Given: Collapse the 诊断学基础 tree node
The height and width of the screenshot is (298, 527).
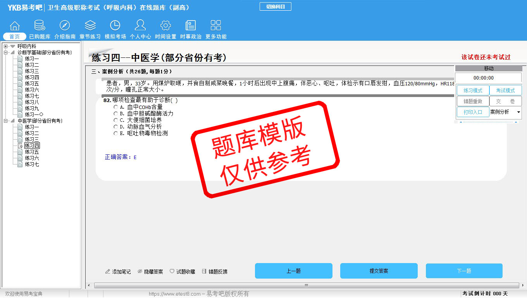Looking at the screenshot, I should point(6,52).
